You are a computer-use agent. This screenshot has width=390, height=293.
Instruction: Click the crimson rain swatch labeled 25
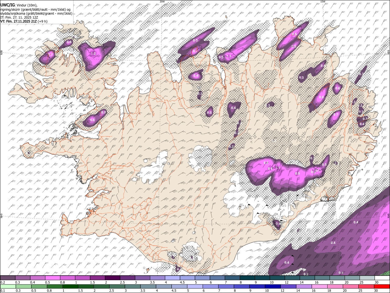click(x=366, y=286)
